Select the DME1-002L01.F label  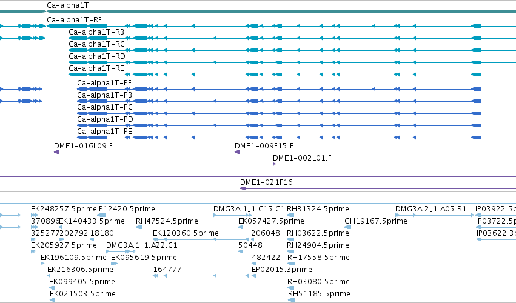click(302, 158)
